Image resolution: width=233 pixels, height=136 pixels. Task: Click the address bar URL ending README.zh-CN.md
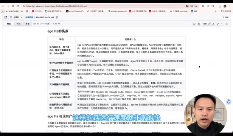point(56,6)
